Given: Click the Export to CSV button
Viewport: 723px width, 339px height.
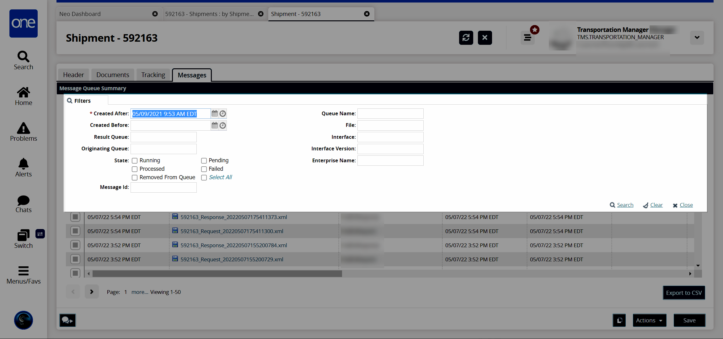Looking at the screenshot, I should tap(685, 292).
